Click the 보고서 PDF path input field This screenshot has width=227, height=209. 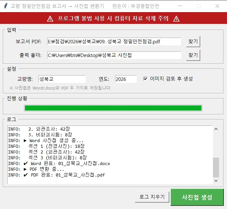click(x=114, y=42)
